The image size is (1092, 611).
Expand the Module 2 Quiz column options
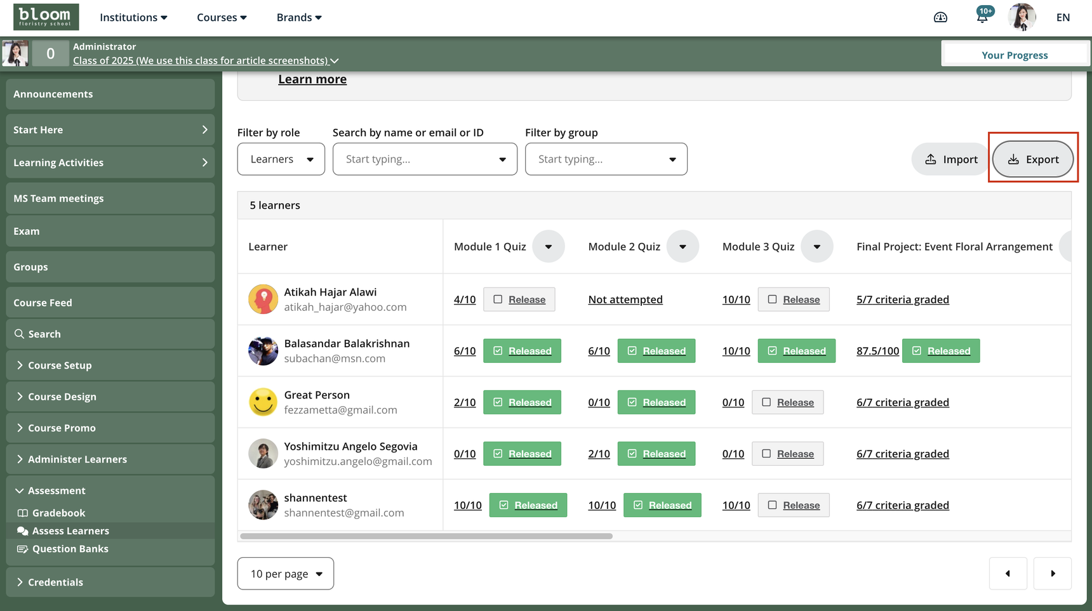[x=682, y=247]
